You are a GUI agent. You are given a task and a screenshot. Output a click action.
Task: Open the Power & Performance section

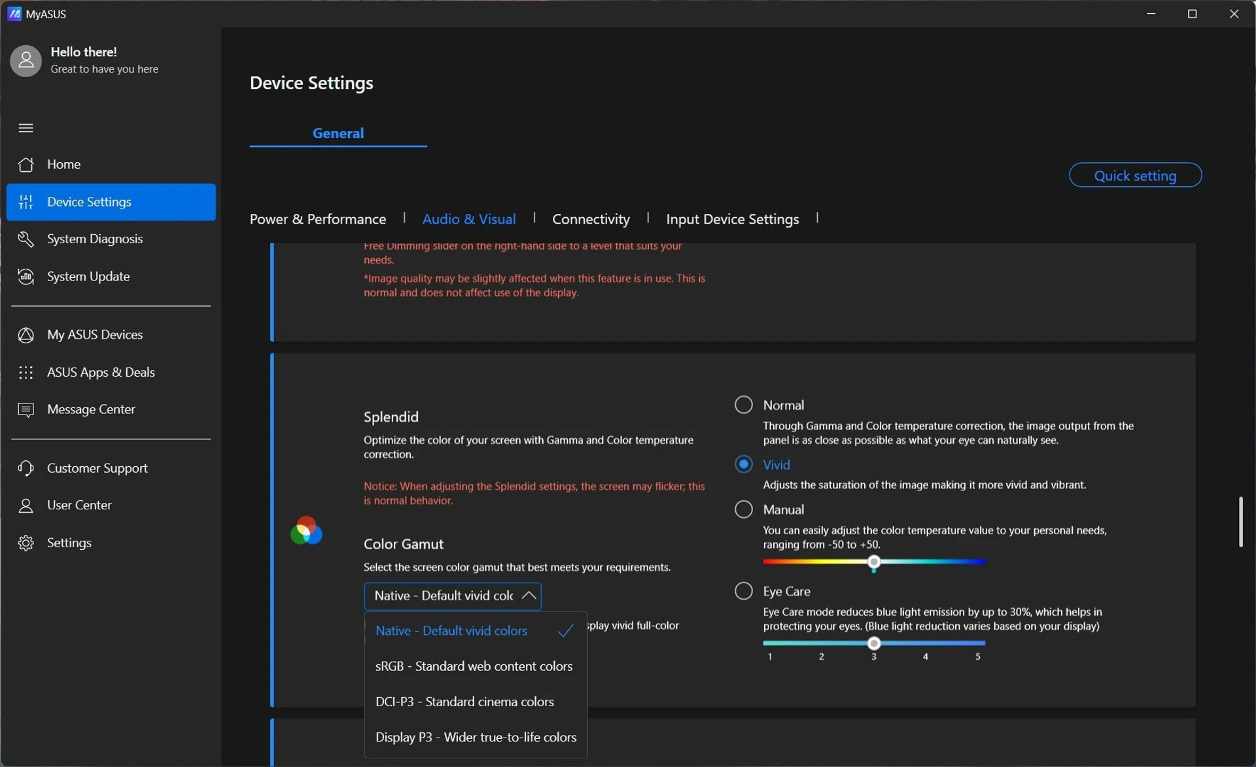click(318, 219)
